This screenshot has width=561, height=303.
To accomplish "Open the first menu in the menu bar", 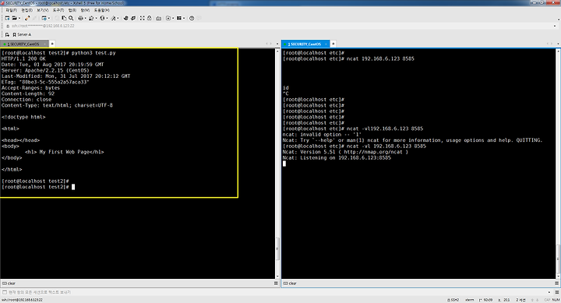I will (x=12, y=10).
